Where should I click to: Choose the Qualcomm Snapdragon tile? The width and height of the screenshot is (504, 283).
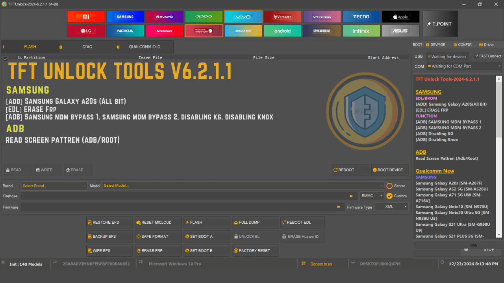pos(204,31)
